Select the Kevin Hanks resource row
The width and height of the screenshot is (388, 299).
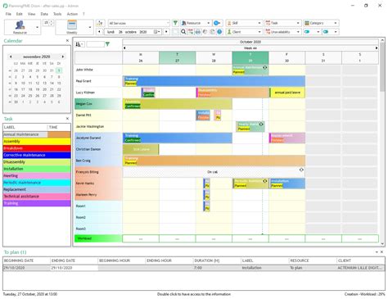[x=98, y=183]
